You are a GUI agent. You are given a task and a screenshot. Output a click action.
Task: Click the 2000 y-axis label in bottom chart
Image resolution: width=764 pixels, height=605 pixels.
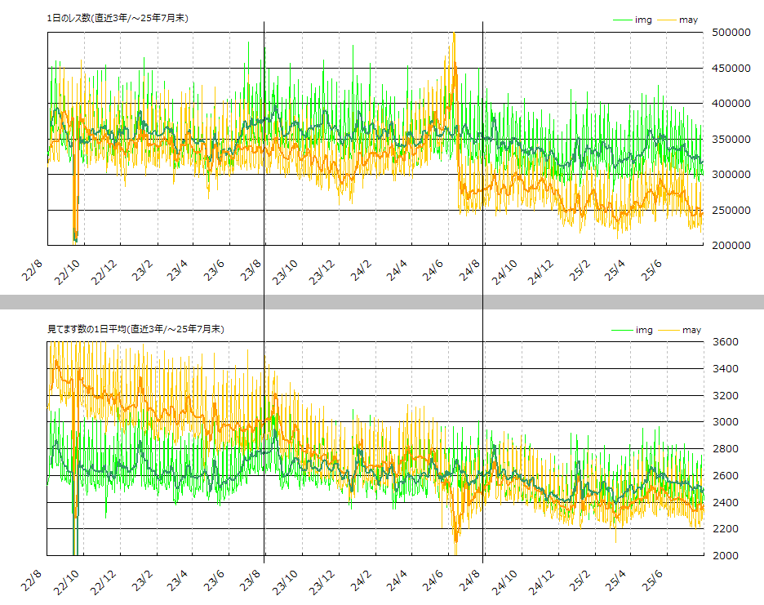727,556
